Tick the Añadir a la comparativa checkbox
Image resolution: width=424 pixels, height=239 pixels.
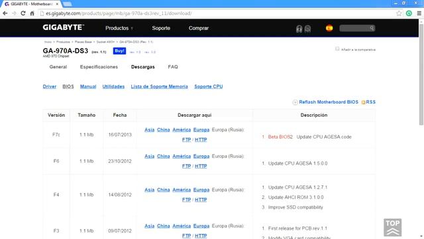pos(337,48)
